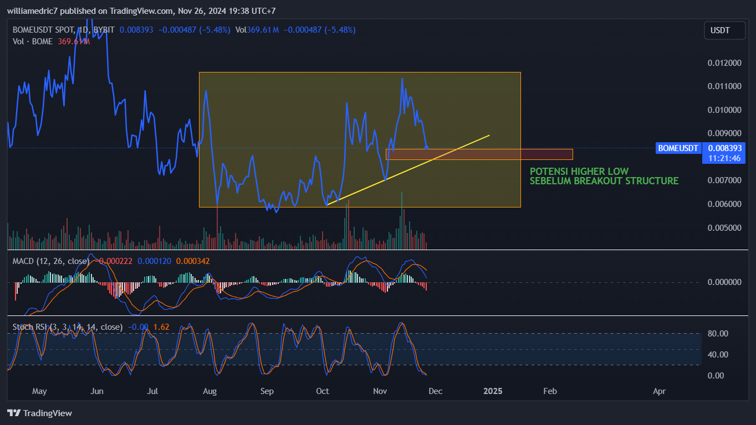756x425 pixels.
Task: Click the Apr label on time axis
Action: click(659, 391)
